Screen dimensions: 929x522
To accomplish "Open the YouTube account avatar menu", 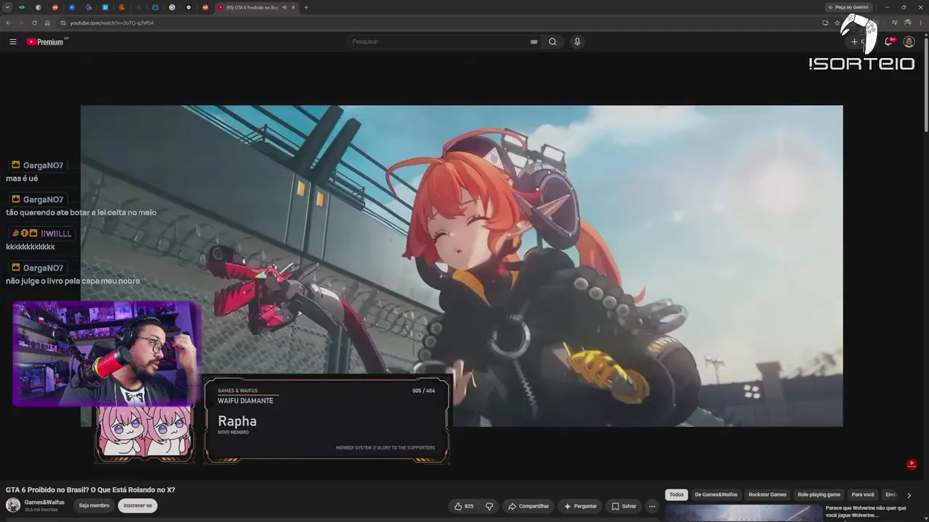I will coord(909,42).
